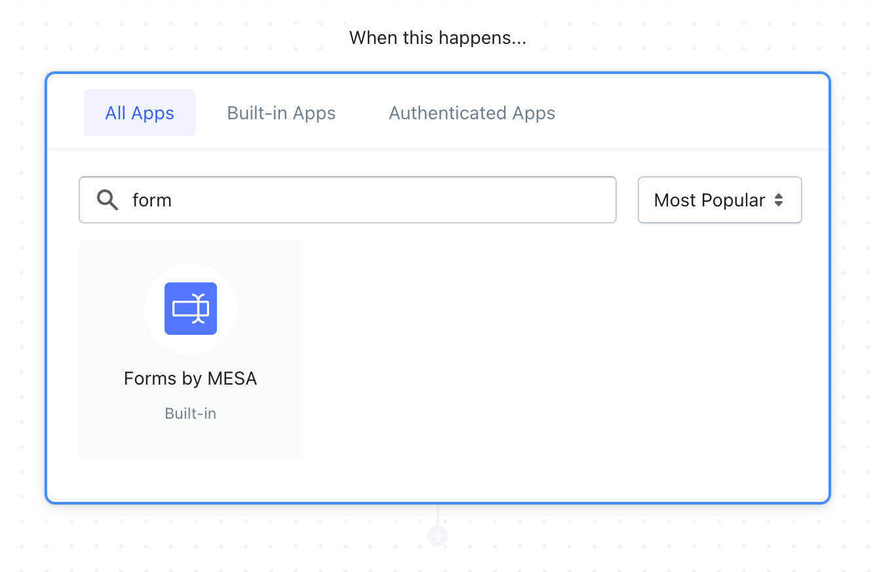The width and height of the screenshot is (877, 572).
Task: Open the Built-in Apps tab
Action: coord(281,113)
